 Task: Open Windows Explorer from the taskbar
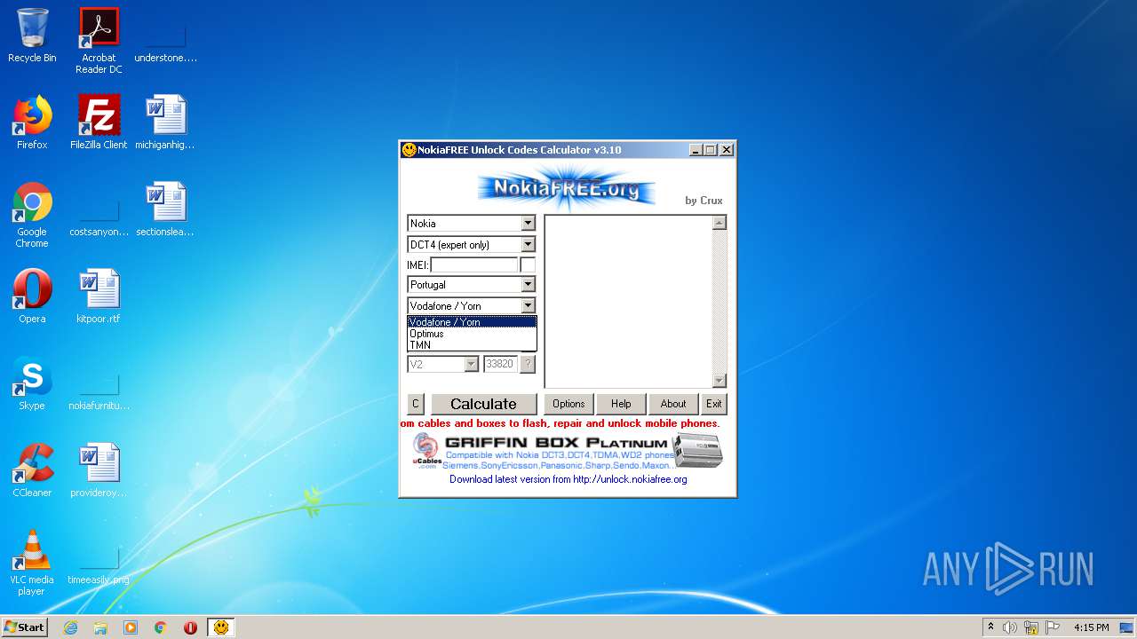click(100, 627)
